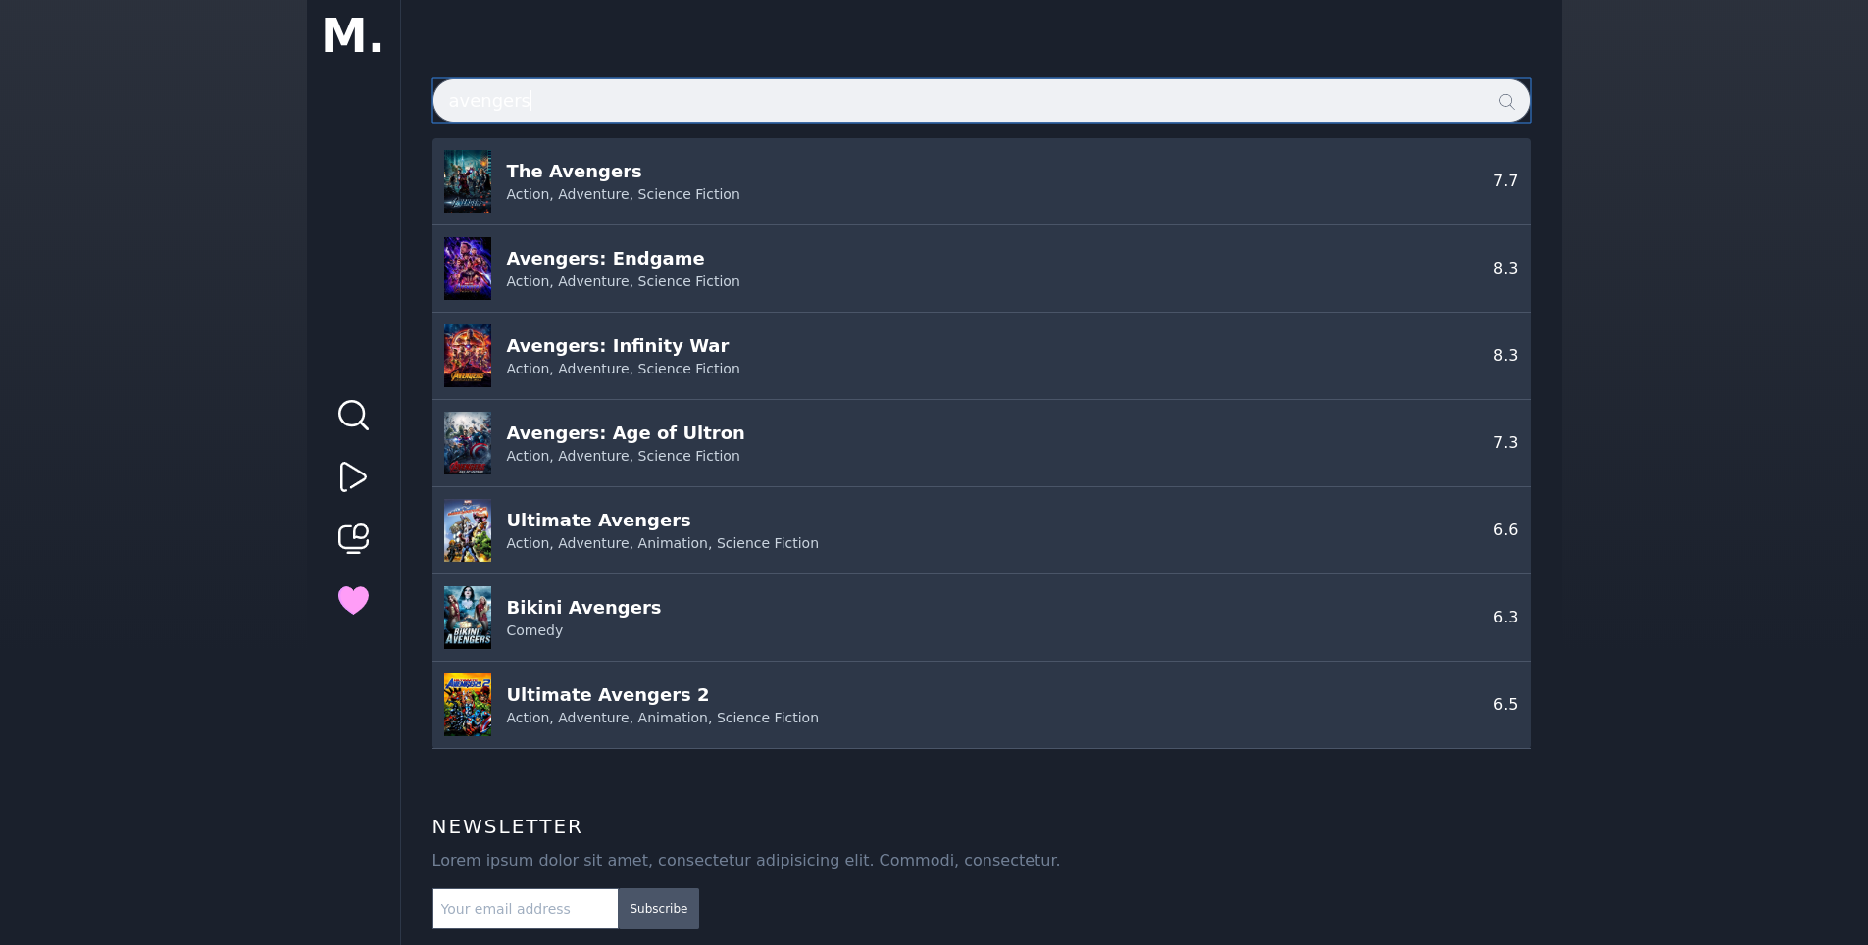Viewport: 1868px width, 945px height.
Task: Open Bikini Avengers poster thumbnail
Action: click(468, 618)
